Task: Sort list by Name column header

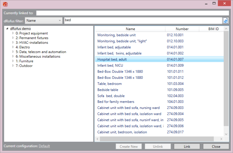Action: point(130,29)
